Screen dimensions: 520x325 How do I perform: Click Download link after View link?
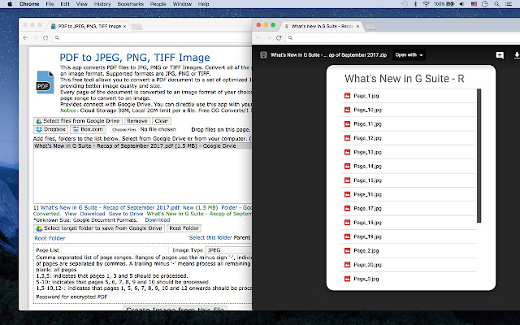(x=93, y=214)
